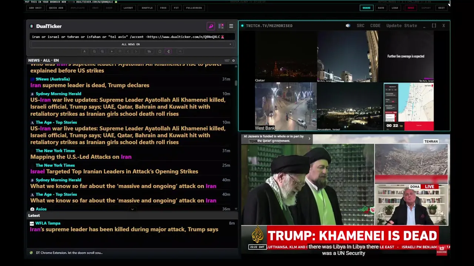Click the play arrow icon in ticker toolbar
The width and height of the screenshot is (474, 266).
pyautogui.click(x=112, y=52)
